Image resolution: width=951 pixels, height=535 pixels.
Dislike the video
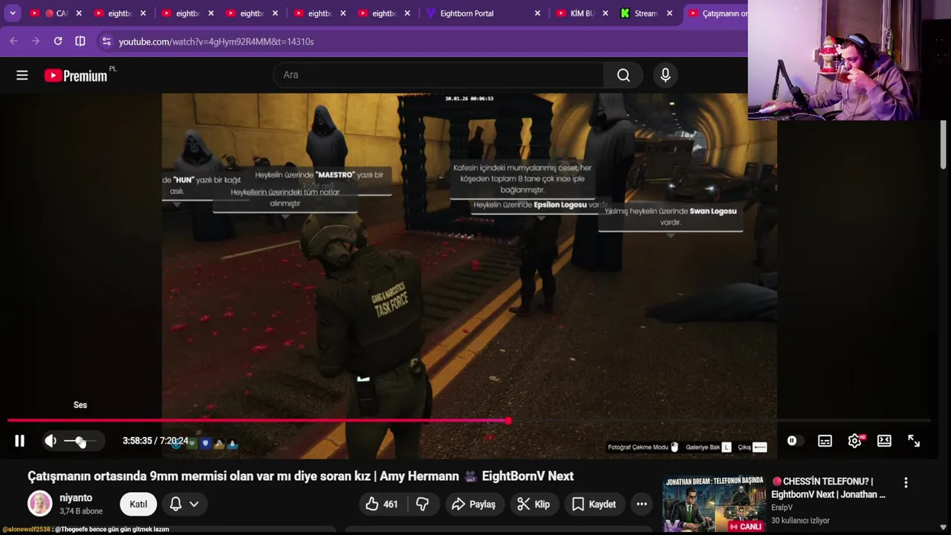pyautogui.click(x=423, y=504)
